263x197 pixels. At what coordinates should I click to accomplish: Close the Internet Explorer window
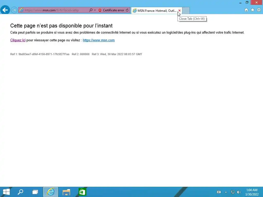click(x=257, y=3)
